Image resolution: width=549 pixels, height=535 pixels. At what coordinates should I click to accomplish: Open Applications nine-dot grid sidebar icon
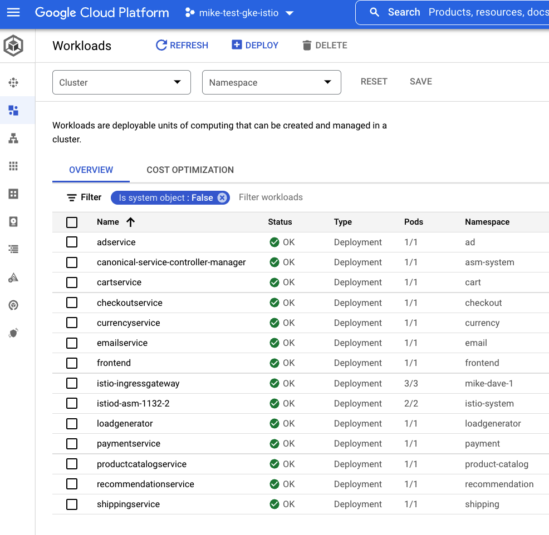[x=13, y=166]
